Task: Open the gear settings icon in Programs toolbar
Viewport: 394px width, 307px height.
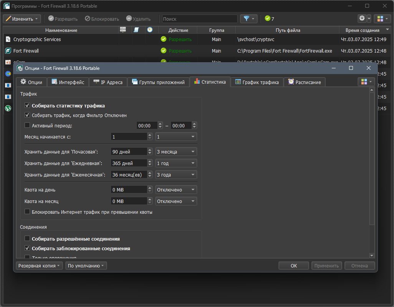Action: (x=362, y=18)
